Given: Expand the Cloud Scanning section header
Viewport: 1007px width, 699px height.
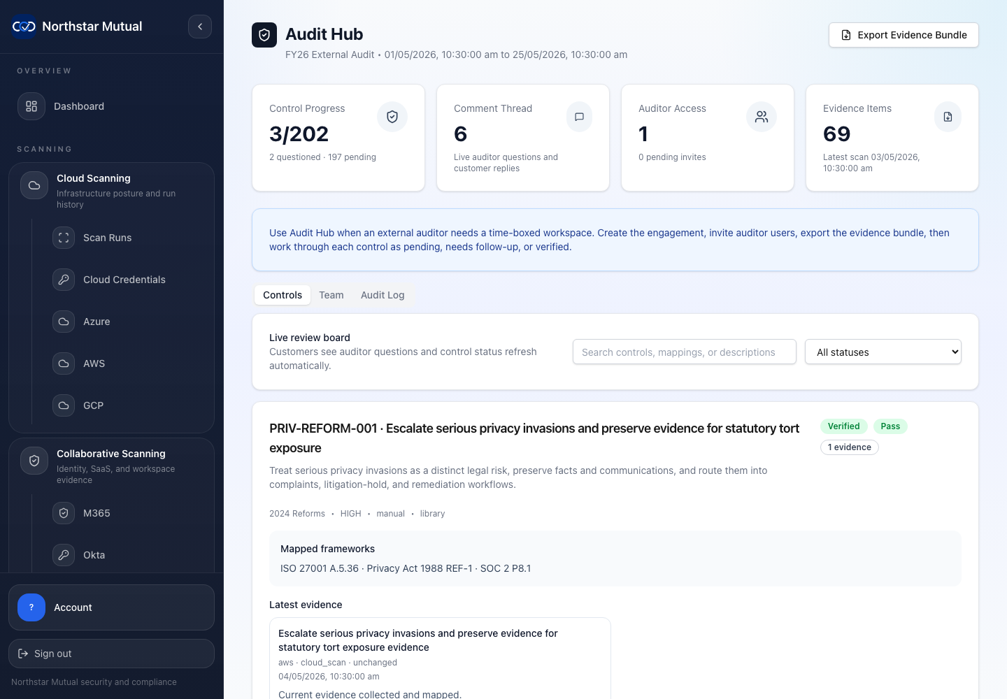Looking at the screenshot, I should coord(111,190).
